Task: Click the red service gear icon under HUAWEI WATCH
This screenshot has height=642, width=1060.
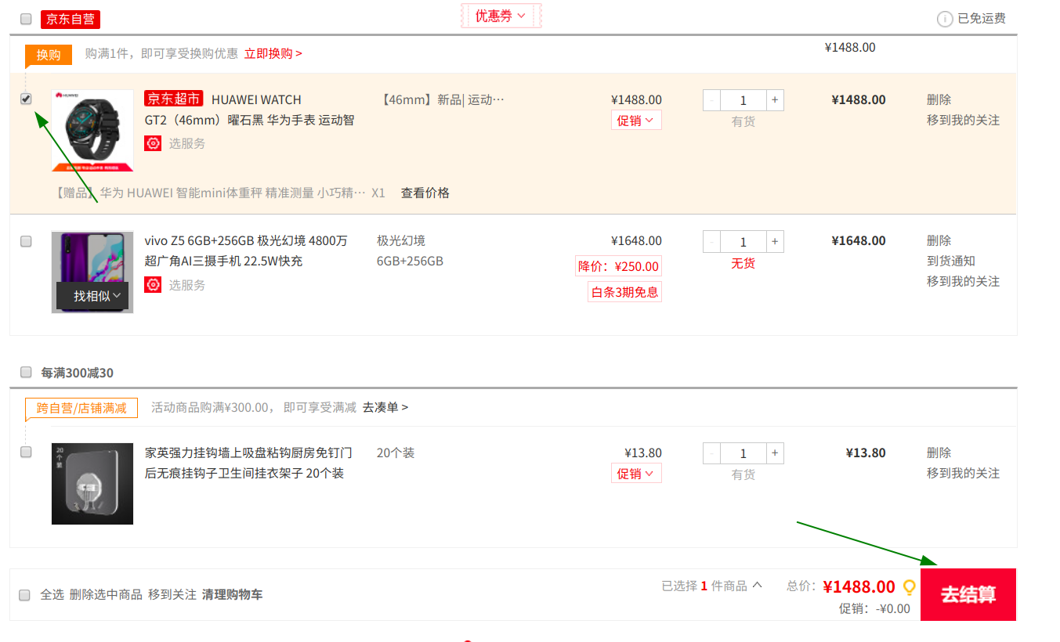Action: coord(153,143)
